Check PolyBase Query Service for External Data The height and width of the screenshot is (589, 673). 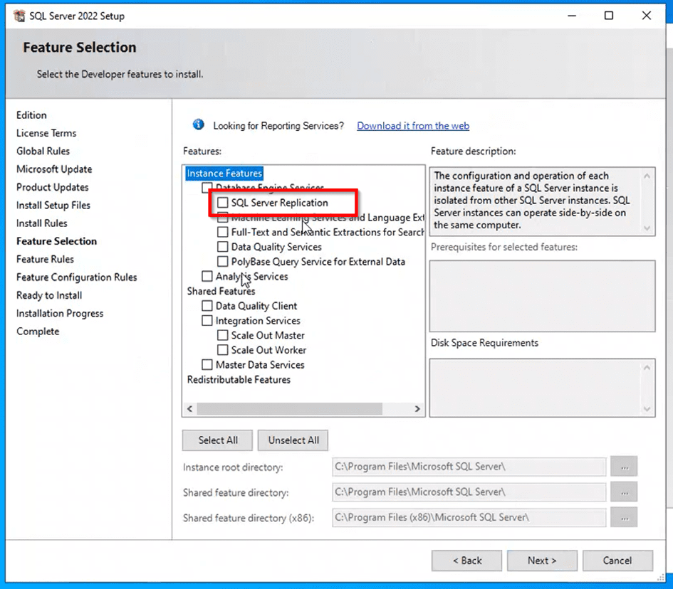pos(222,261)
